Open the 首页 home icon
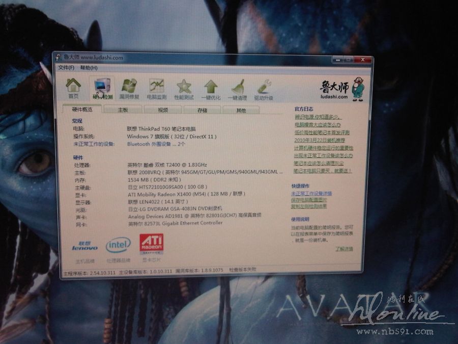 click(73, 89)
